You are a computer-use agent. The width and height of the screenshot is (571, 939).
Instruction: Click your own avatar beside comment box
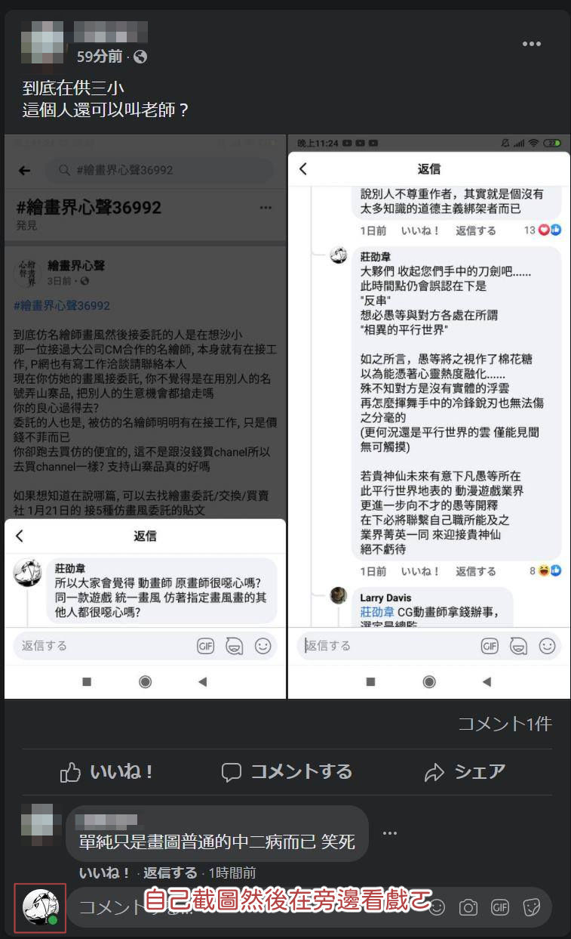tap(41, 907)
